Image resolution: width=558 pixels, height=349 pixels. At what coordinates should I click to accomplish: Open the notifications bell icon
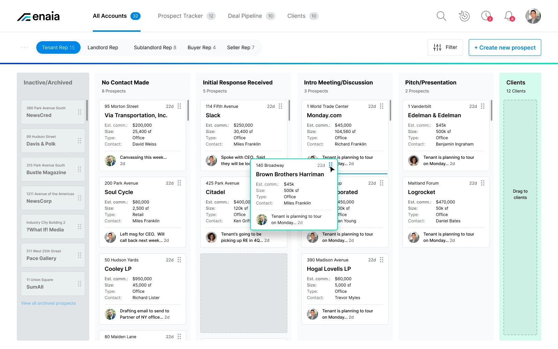[x=509, y=16]
